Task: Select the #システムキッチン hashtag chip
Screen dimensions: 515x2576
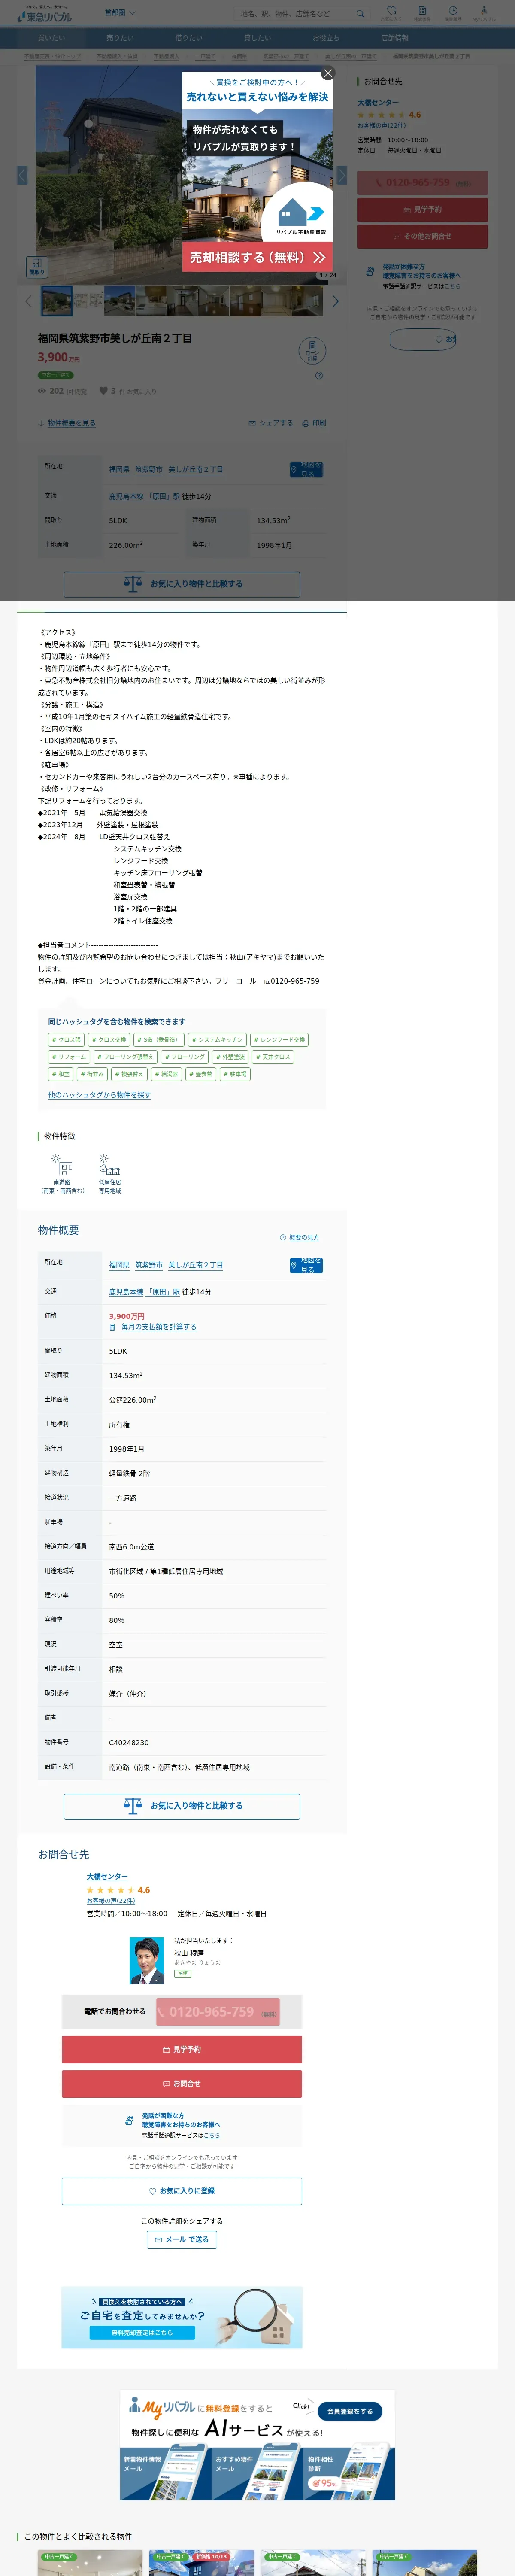Action: [x=217, y=1040]
